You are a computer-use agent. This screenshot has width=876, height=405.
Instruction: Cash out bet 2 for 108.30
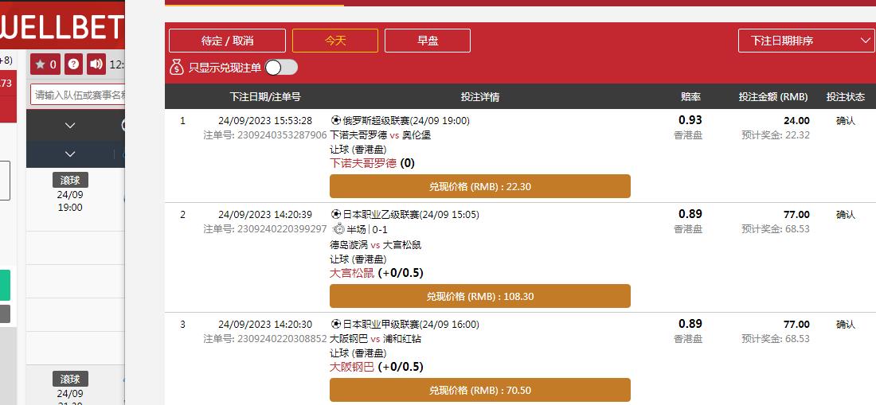click(480, 296)
